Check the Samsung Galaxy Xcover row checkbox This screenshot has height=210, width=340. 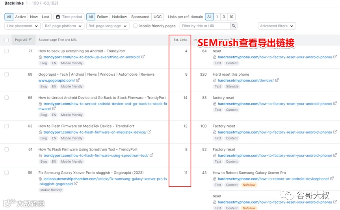(x=7, y=173)
